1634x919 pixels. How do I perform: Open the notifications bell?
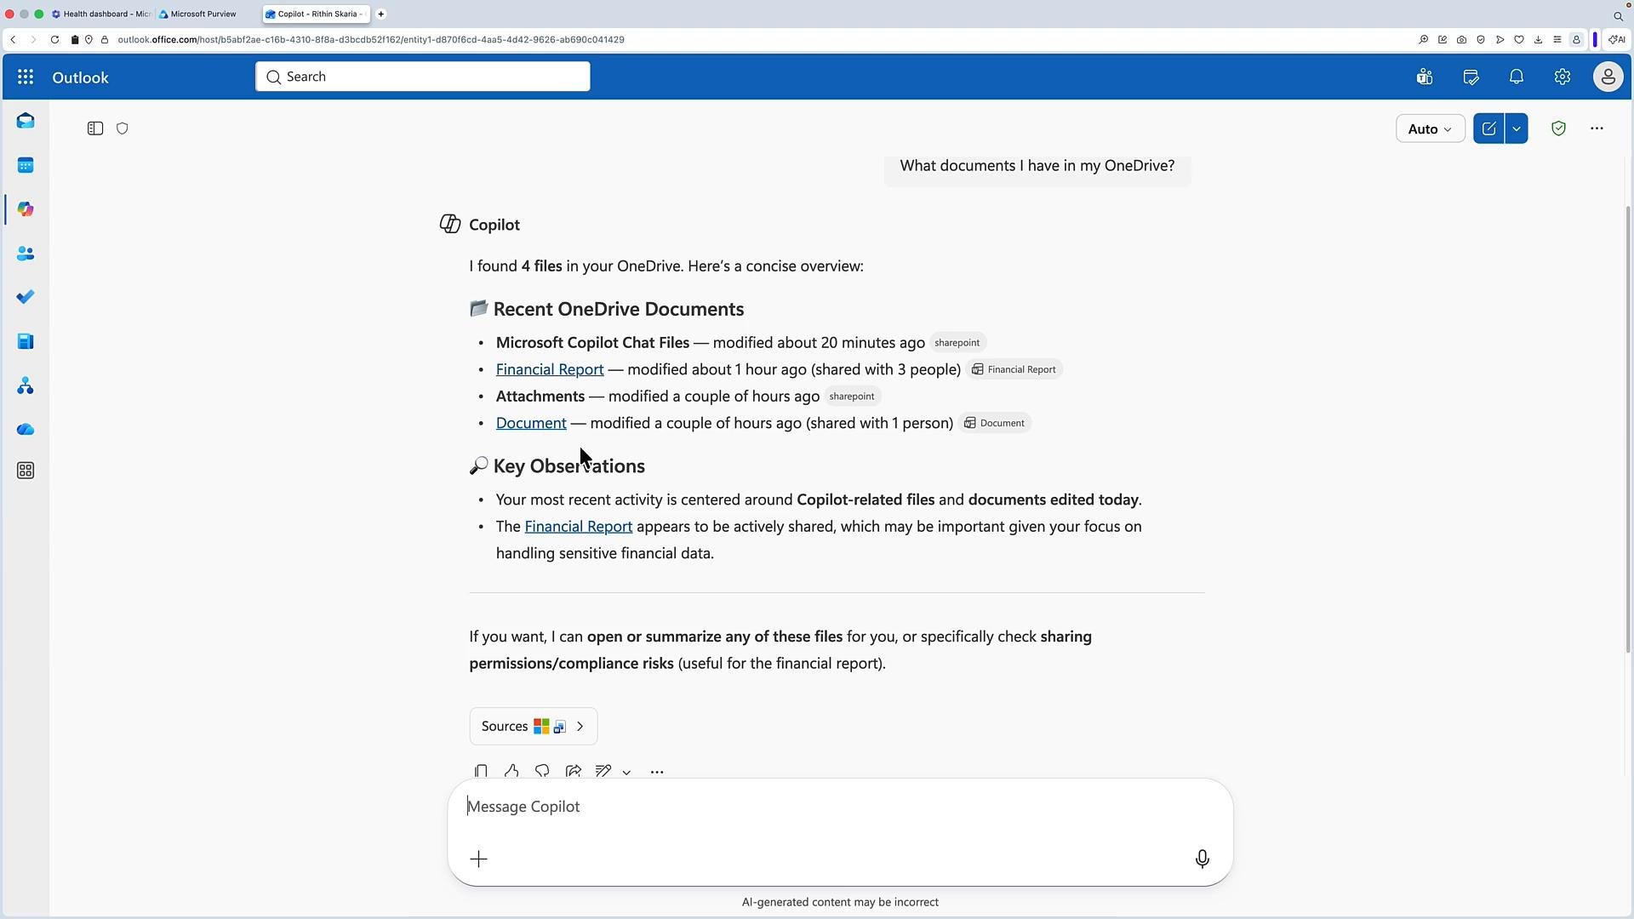pos(1517,77)
